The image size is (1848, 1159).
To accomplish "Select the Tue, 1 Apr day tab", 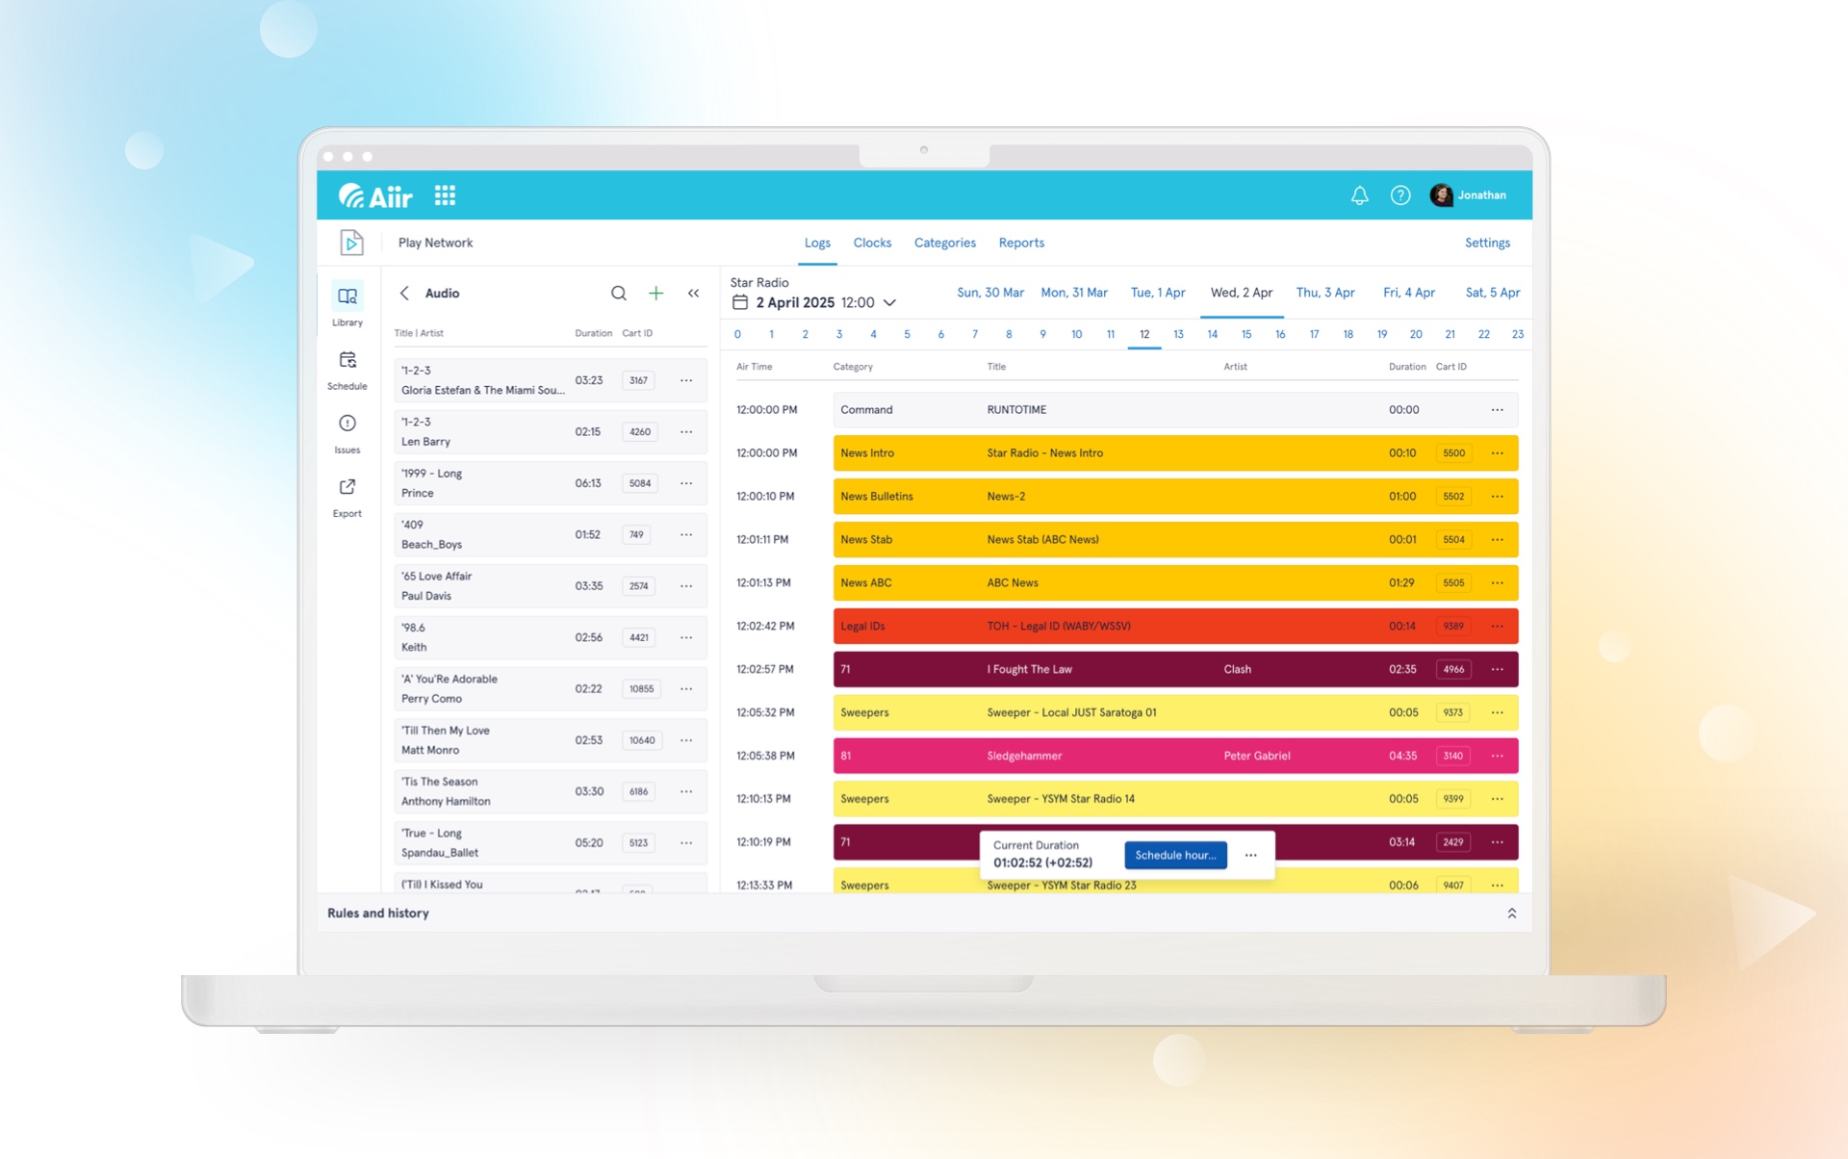I will [x=1158, y=293].
